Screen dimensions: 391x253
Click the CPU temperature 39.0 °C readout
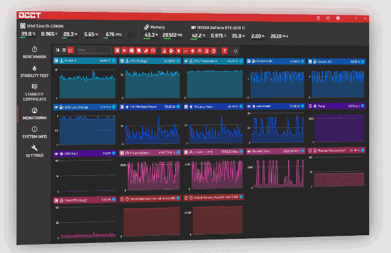tap(28, 34)
